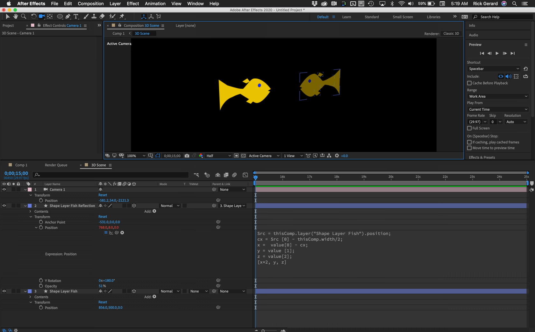Check the Full Screen option under Resolution
This screenshot has height=332, width=535.
click(469, 128)
